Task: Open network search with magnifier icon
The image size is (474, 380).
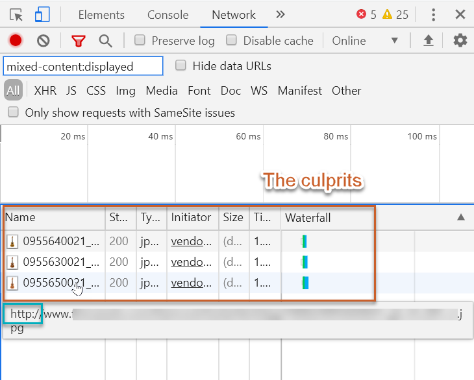Action: (x=105, y=41)
